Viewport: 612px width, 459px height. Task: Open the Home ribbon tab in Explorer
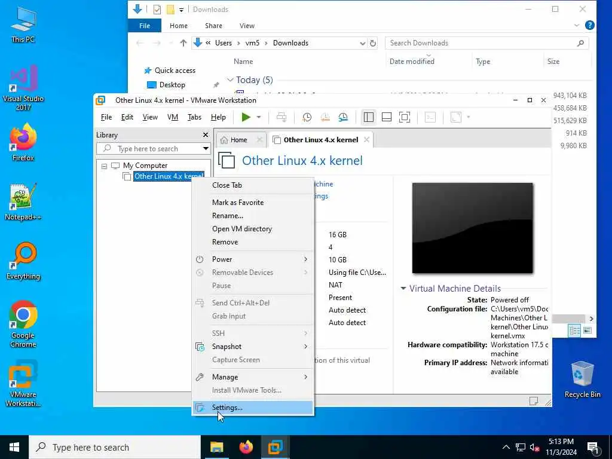(178, 26)
